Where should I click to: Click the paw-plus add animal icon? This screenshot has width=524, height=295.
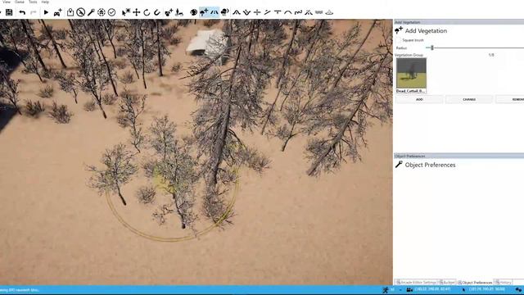tap(169, 12)
